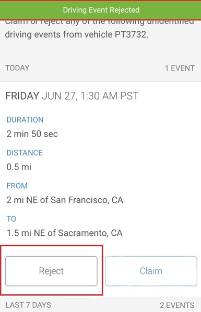The image size is (201, 312).
Task: Tap the 1:30 AM PST time text
Action: [x=110, y=96]
